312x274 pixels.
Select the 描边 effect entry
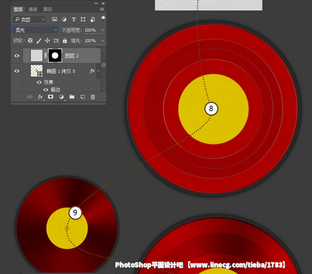[55, 90]
